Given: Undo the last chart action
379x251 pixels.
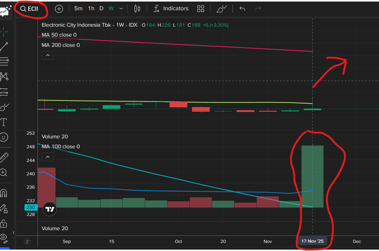Looking at the screenshot, I should [x=242, y=9].
